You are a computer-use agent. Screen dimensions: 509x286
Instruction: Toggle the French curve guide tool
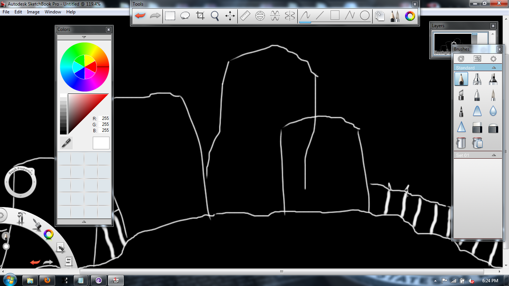point(275,16)
